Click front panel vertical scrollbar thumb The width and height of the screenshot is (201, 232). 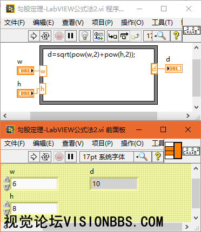coord(196,193)
